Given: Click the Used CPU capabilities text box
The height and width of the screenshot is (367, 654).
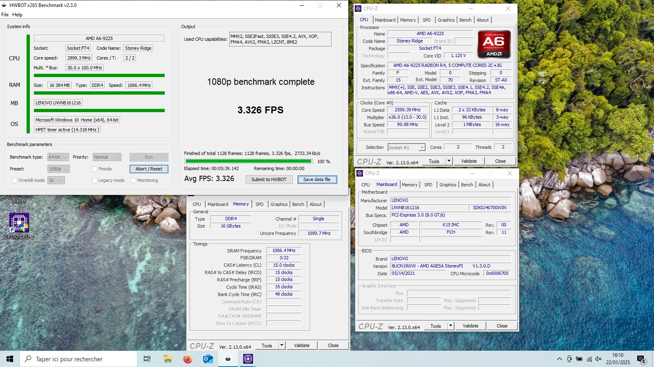Looking at the screenshot, I should (280, 39).
